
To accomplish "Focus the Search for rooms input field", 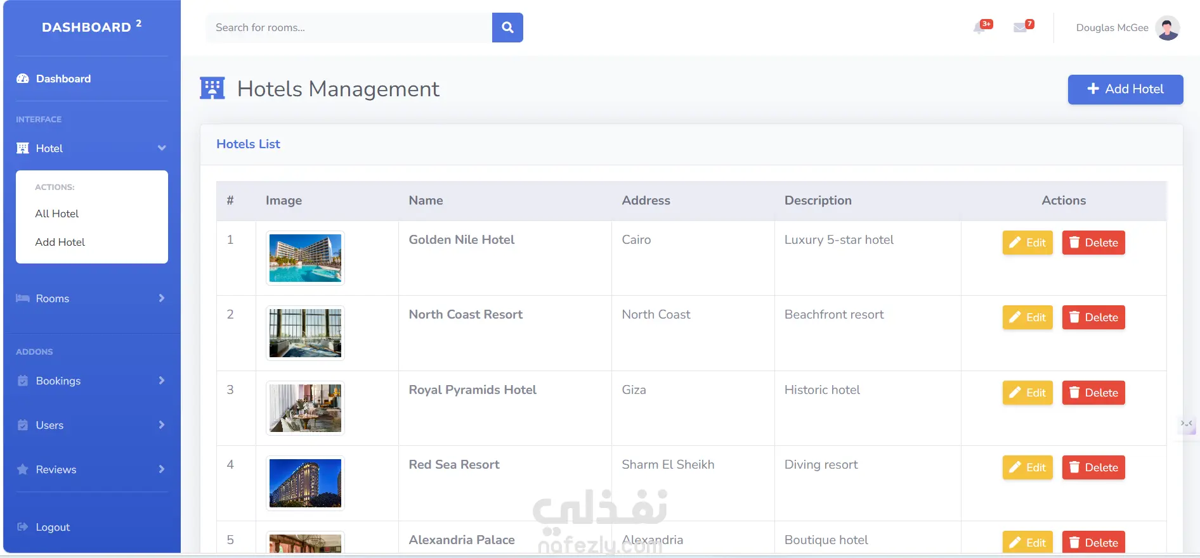I will (349, 28).
